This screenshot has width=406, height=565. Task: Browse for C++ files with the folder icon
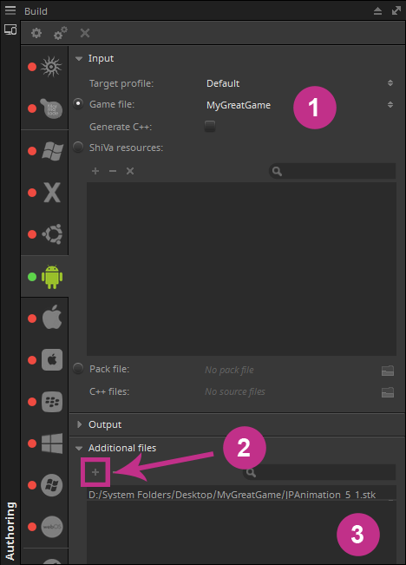click(388, 392)
